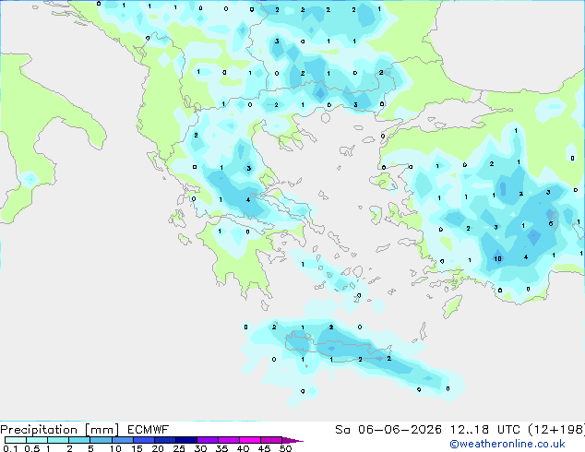Click the 35–40 mm legend swatch

point(229,440)
